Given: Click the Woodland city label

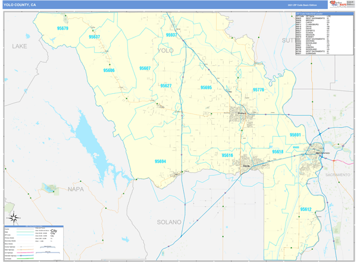Looking at the screenshot, I should (242, 113).
